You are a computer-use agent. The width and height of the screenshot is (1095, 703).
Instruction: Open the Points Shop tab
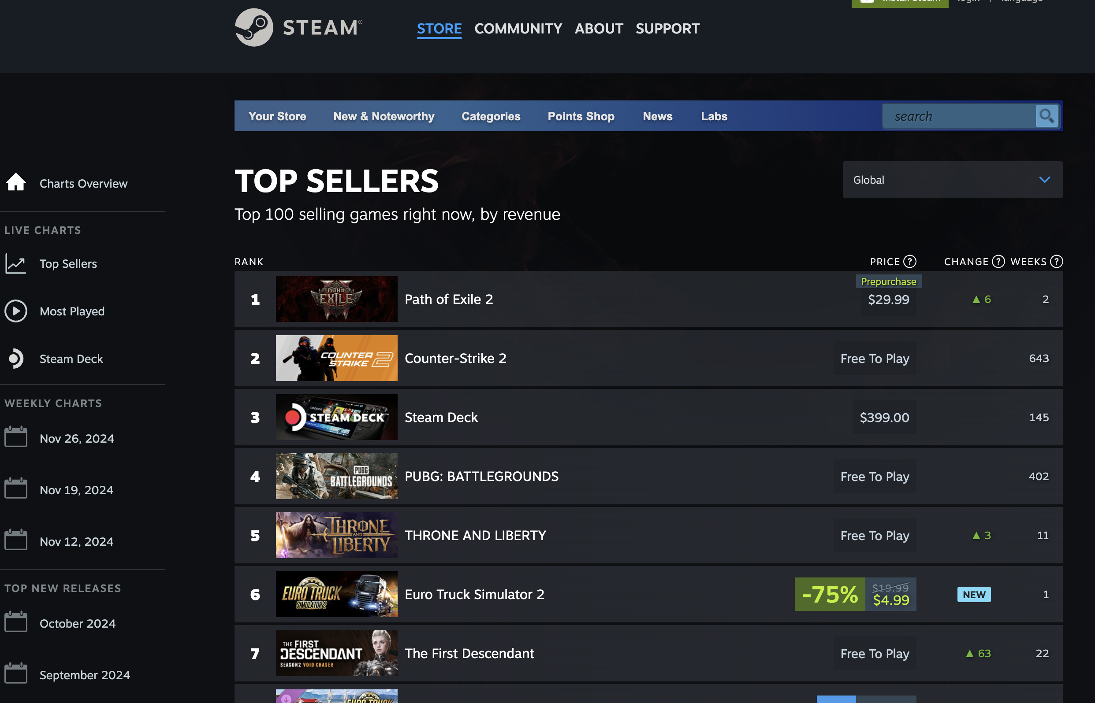pos(581,116)
